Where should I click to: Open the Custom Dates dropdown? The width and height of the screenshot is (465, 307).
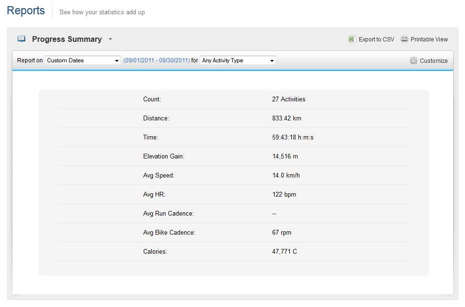[x=83, y=60]
